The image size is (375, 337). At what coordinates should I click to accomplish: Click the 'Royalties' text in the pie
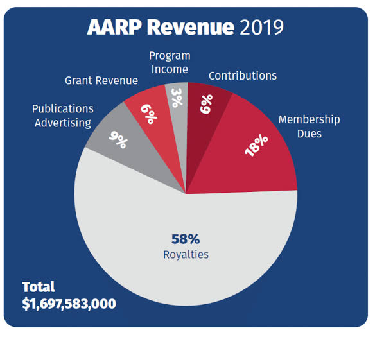186,254
